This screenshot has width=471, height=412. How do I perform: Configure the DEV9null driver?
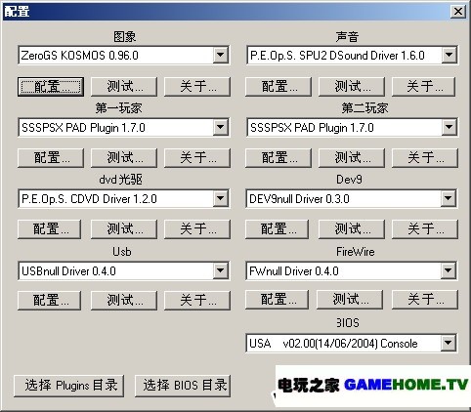(x=277, y=229)
